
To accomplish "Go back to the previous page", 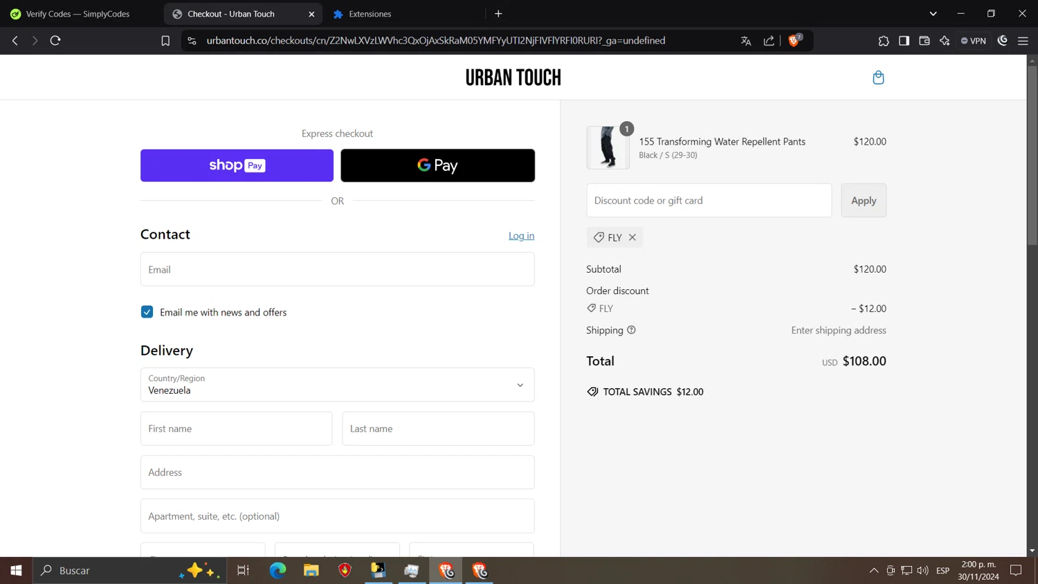I will pyautogui.click(x=15, y=41).
